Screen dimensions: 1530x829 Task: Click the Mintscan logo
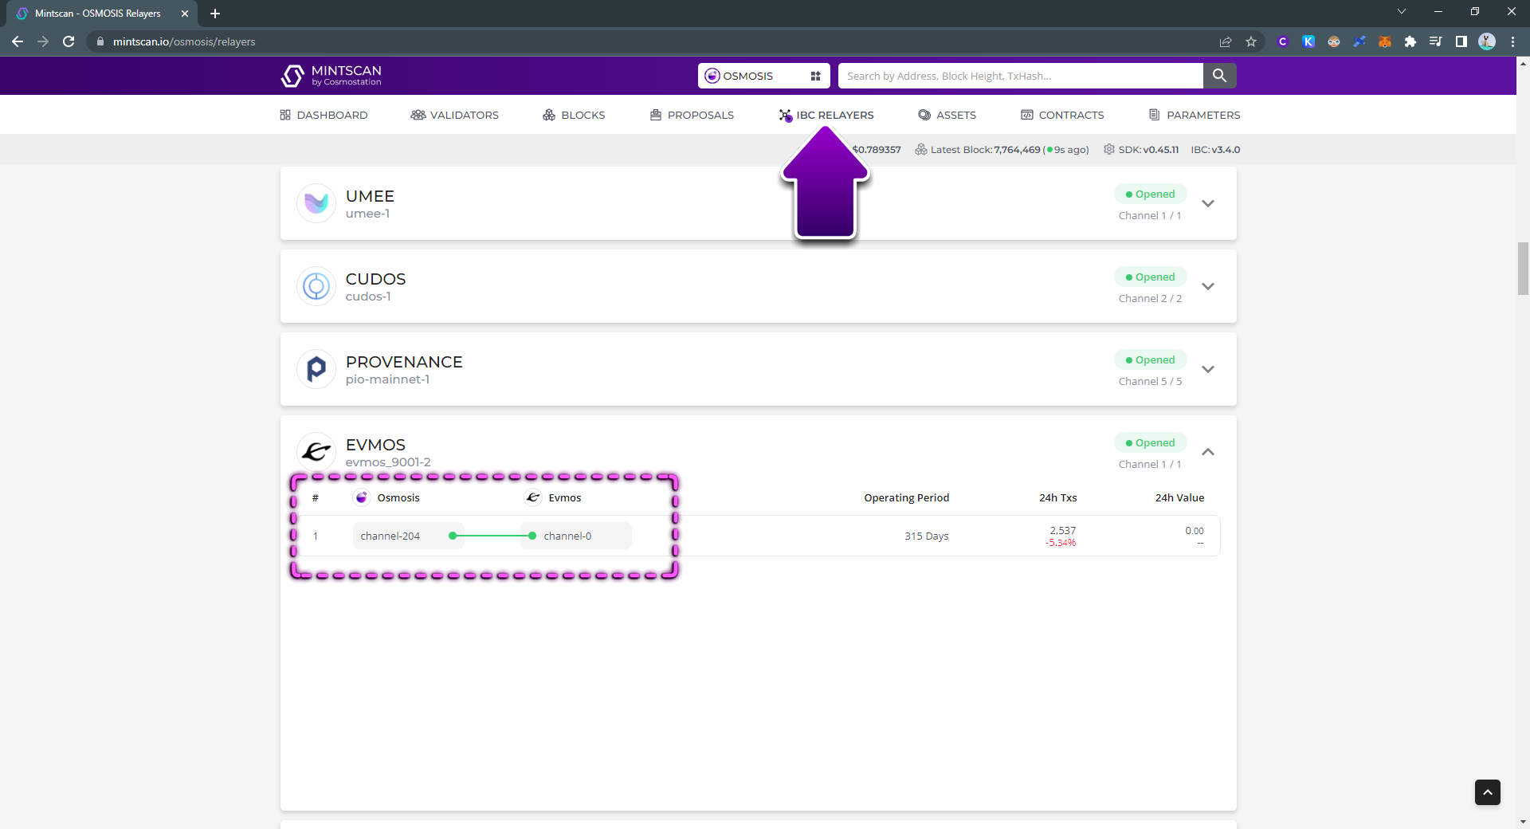pos(331,76)
